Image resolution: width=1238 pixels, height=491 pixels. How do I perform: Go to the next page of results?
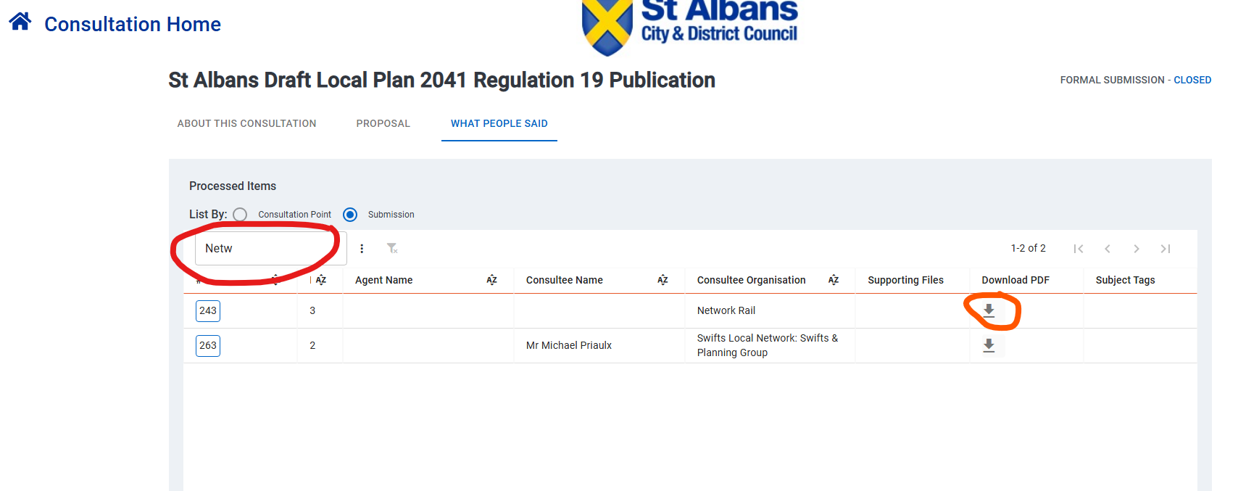(1137, 249)
